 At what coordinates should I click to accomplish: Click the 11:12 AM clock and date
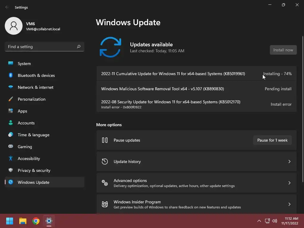click(x=290, y=221)
